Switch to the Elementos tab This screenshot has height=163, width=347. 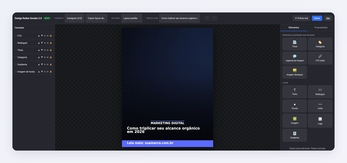click(294, 27)
